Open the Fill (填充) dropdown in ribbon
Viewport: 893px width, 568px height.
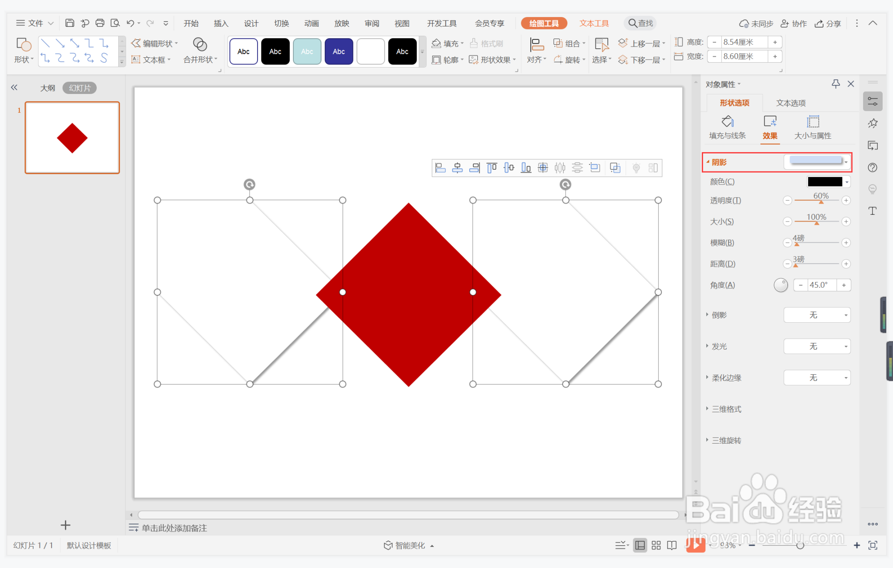point(447,43)
